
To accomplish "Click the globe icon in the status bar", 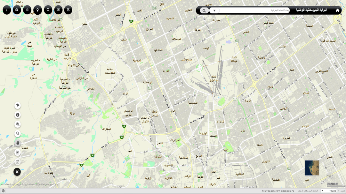I will click(x=3, y=191).
